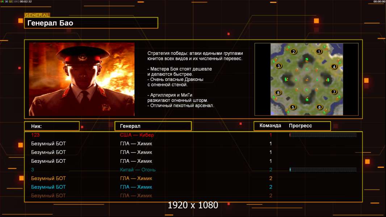Click the yellow GENERAL label tag
The width and height of the screenshot is (386, 217).
point(37,15)
